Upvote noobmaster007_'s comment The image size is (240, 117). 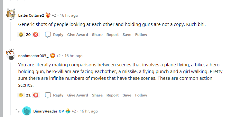(21, 95)
